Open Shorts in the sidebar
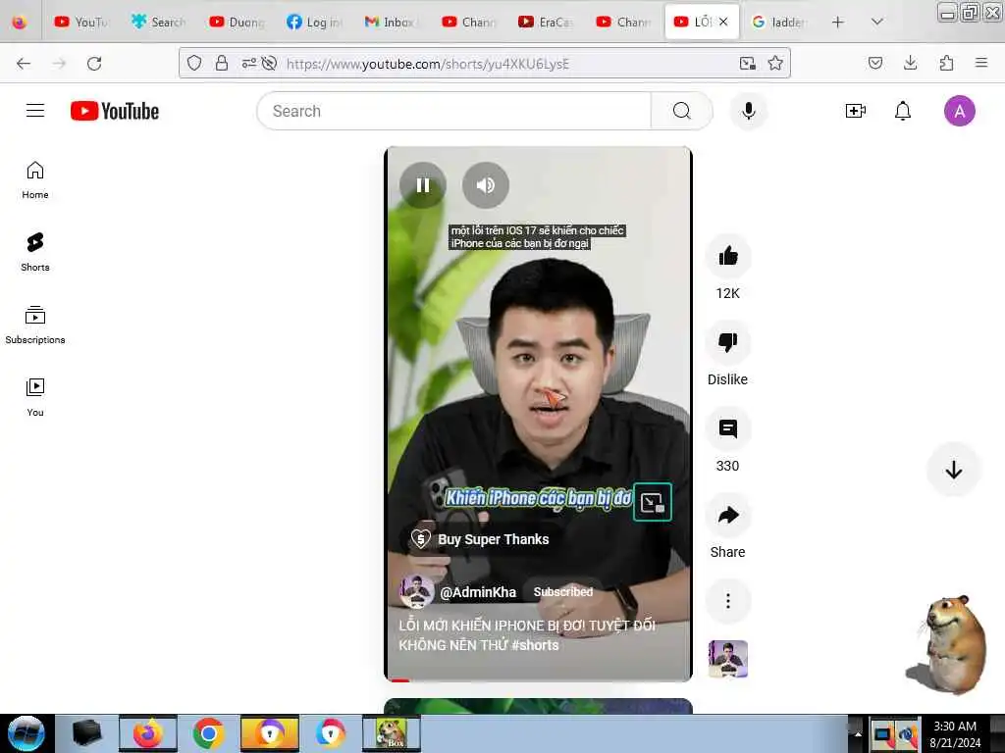This screenshot has height=753, width=1005. tap(35, 252)
